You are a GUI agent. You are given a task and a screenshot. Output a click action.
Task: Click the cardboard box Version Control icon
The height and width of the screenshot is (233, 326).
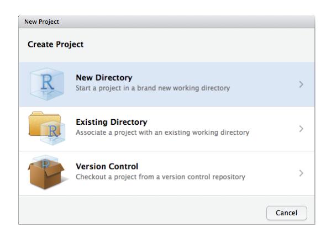click(x=47, y=172)
